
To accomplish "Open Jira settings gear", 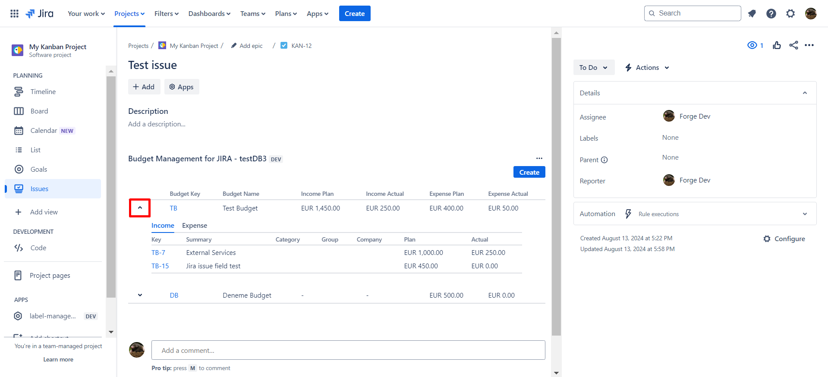I will [790, 13].
